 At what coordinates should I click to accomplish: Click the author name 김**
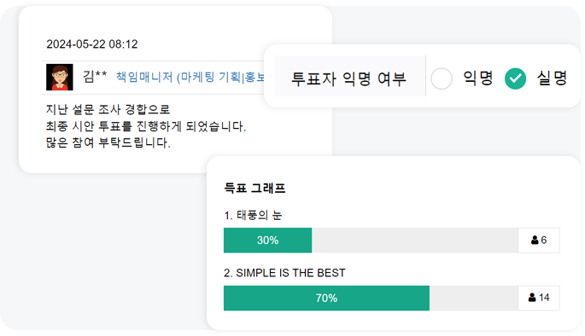(95, 77)
